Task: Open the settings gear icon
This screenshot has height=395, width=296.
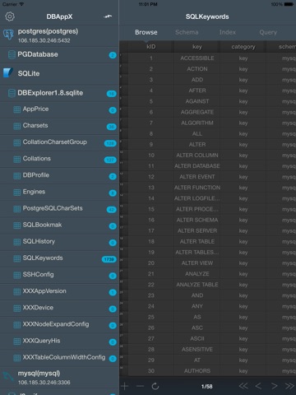Action: tap(10, 16)
